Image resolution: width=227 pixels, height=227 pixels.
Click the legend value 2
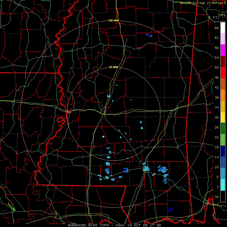pyautogui.click(x=217, y=187)
